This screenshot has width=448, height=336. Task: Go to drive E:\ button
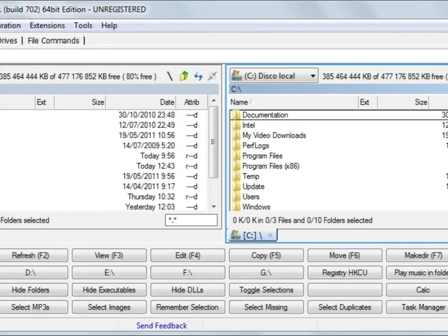tap(109, 273)
